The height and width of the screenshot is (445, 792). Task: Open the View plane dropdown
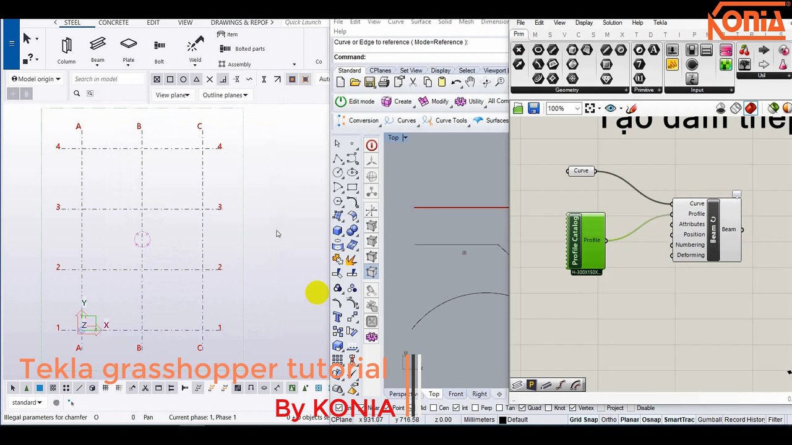[x=173, y=95]
